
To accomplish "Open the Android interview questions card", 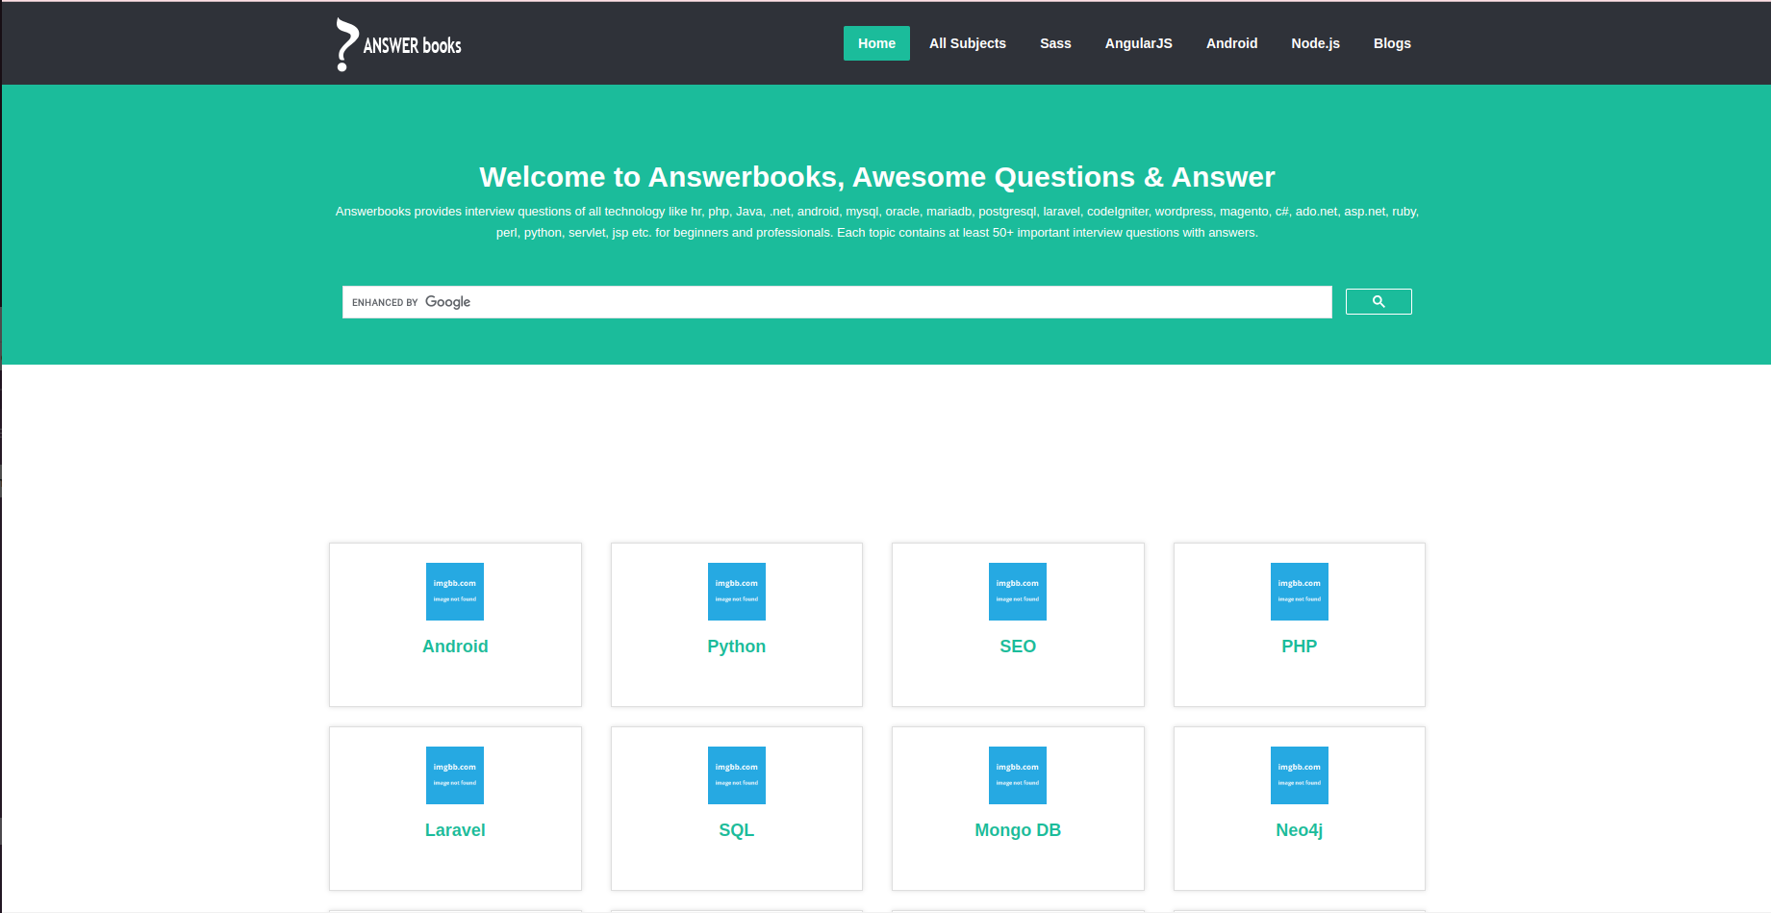I will [454, 646].
